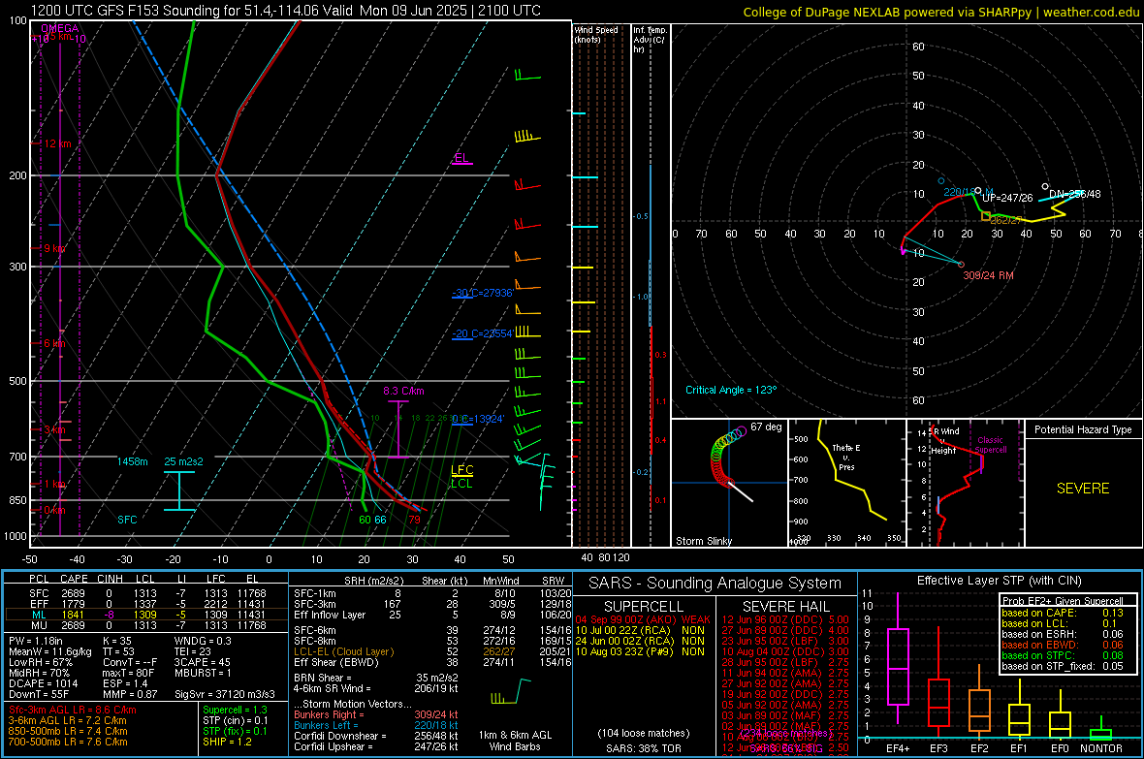Click the OMEGA label on the skew-T

pos(59,28)
